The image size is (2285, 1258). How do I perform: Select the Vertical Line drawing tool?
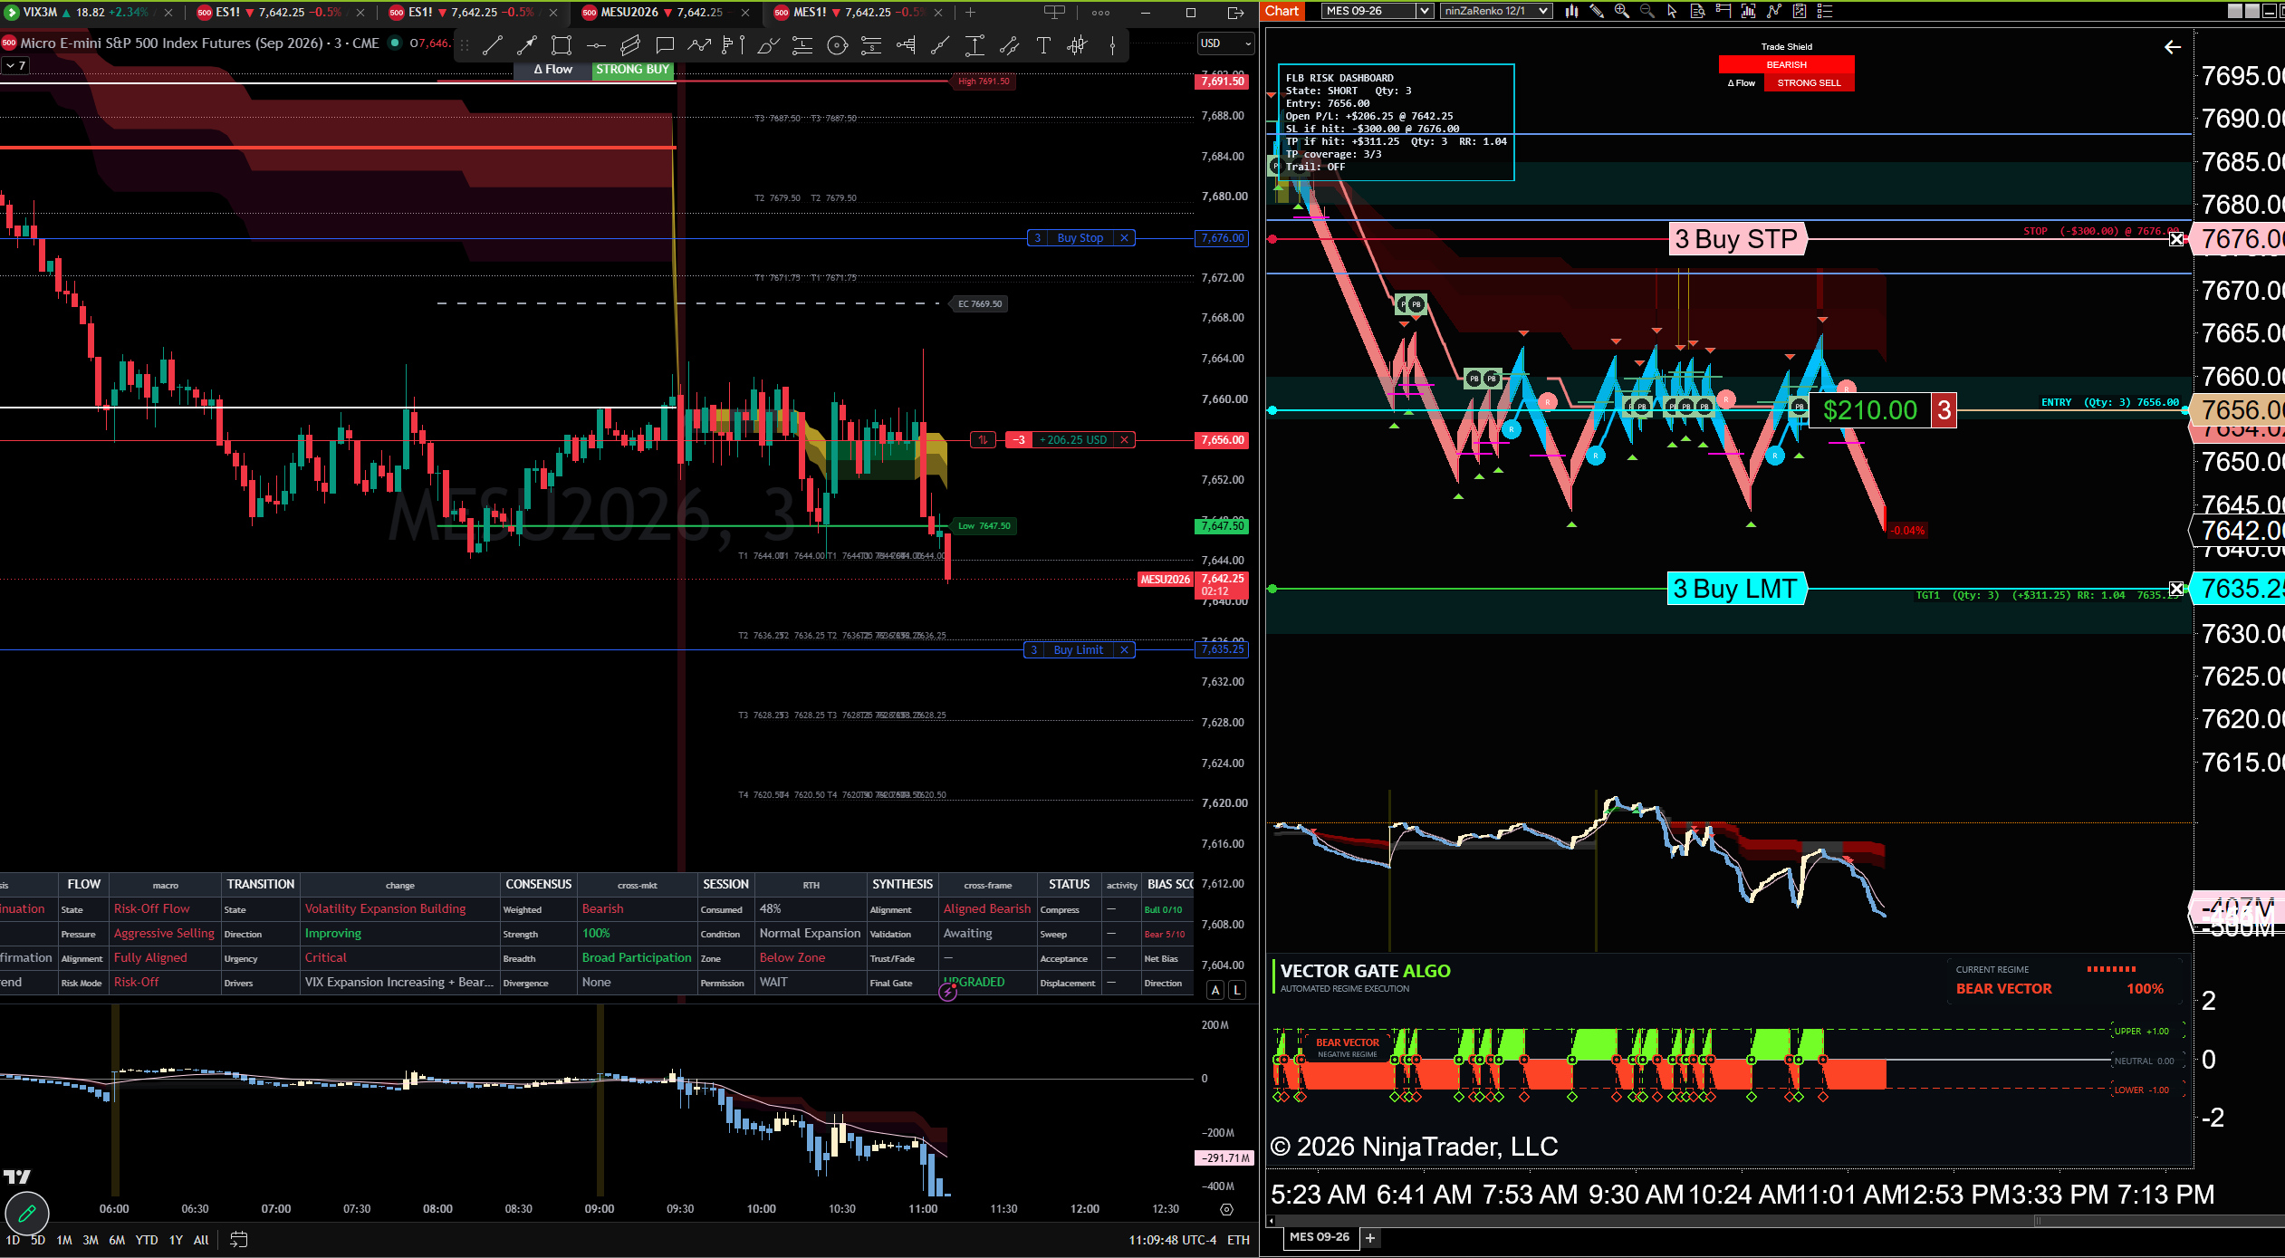tap(1112, 45)
